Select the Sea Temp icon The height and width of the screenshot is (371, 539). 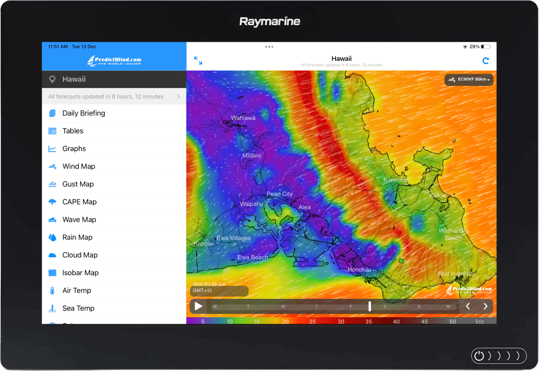tap(52, 308)
